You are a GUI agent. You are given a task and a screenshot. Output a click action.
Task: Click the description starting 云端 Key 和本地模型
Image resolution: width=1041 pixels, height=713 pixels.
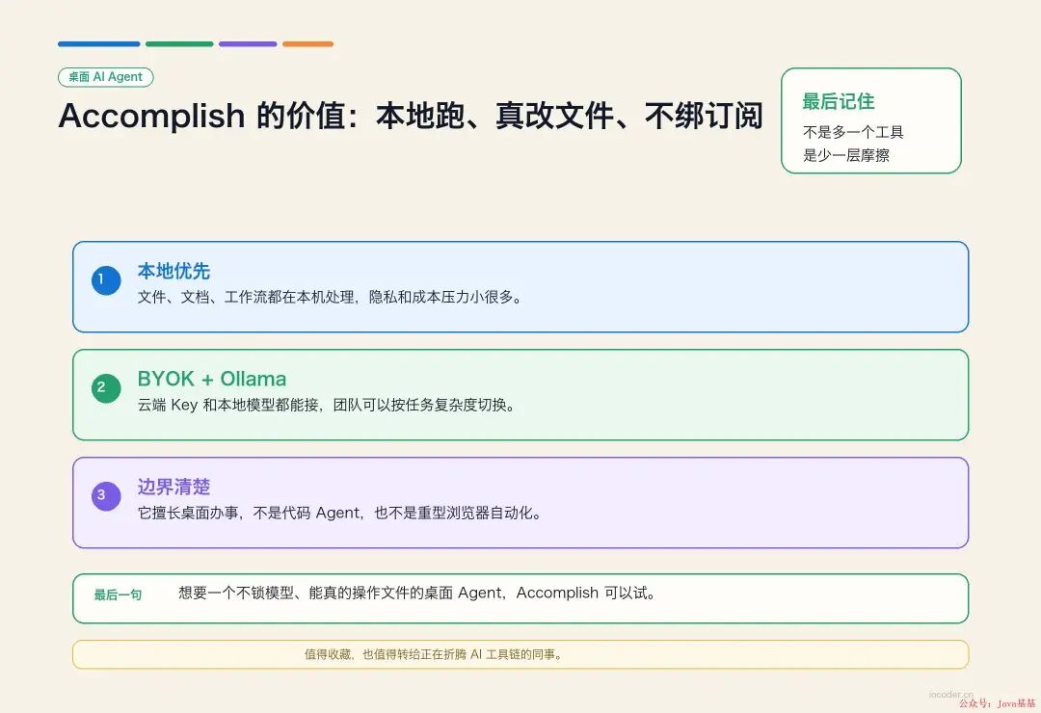pyautogui.click(x=327, y=405)
